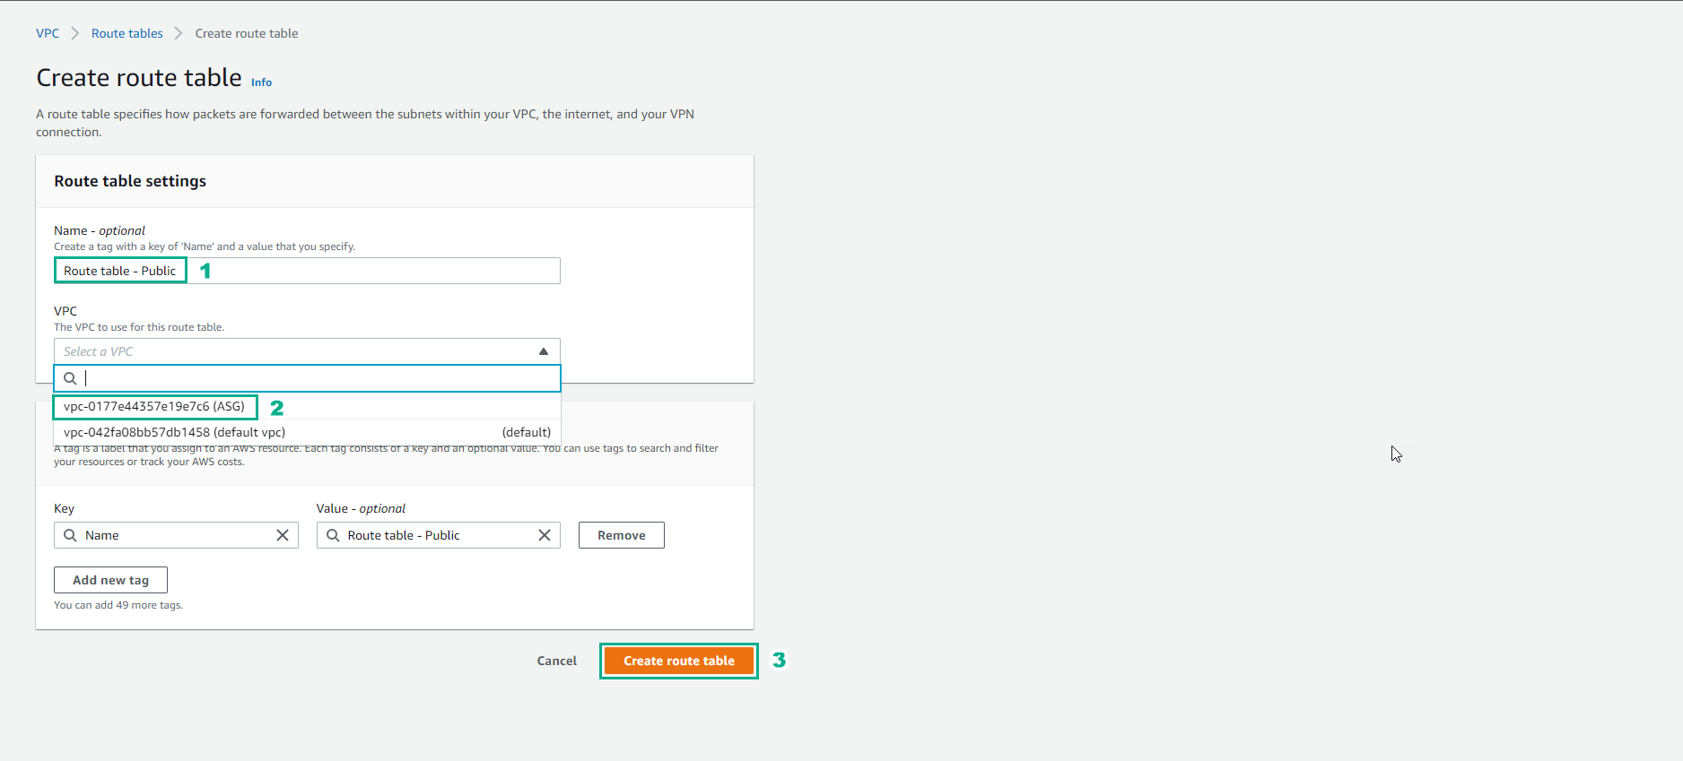
Task: Go to Route tables breadcrumb
Action: click(127, 33)
